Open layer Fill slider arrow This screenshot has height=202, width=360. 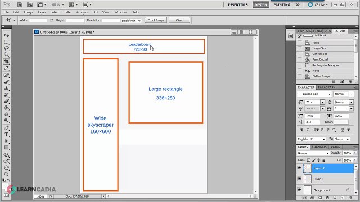tap(355, 160)
